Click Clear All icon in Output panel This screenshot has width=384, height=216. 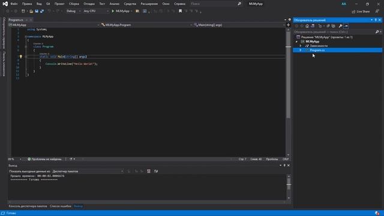[x=149, y=171]
